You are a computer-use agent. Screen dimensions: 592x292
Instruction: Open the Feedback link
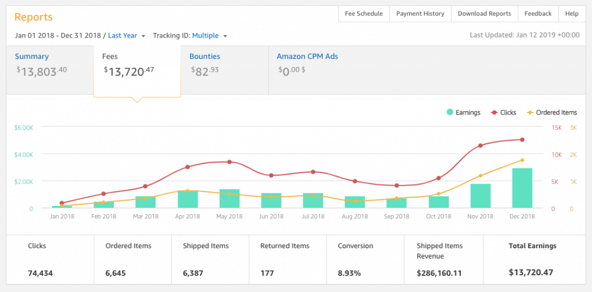tap(538, 14)
